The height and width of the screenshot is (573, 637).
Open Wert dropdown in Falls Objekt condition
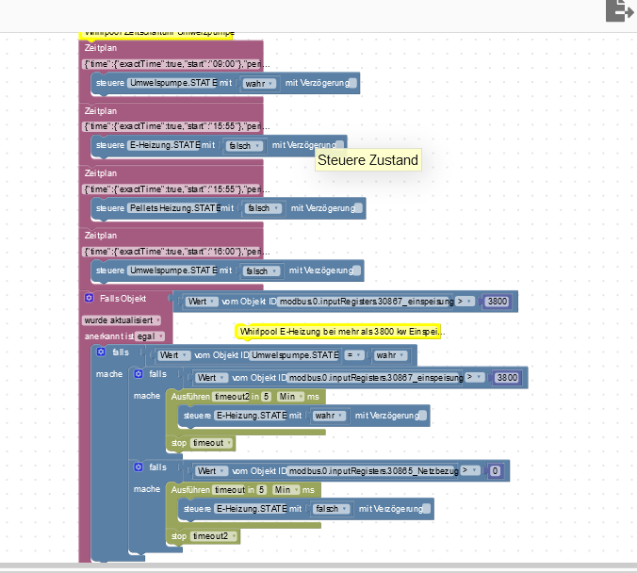pyautogui.click(x=202, y=302)
